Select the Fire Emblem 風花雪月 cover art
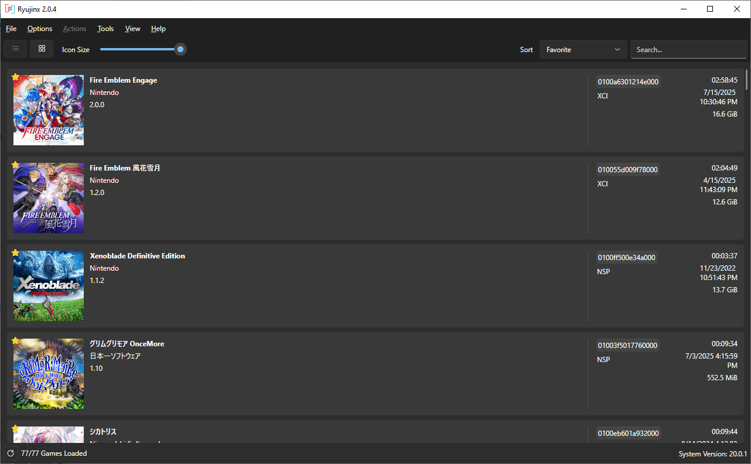Viewport: 751px width, 464px height. (x=49, y=198)
